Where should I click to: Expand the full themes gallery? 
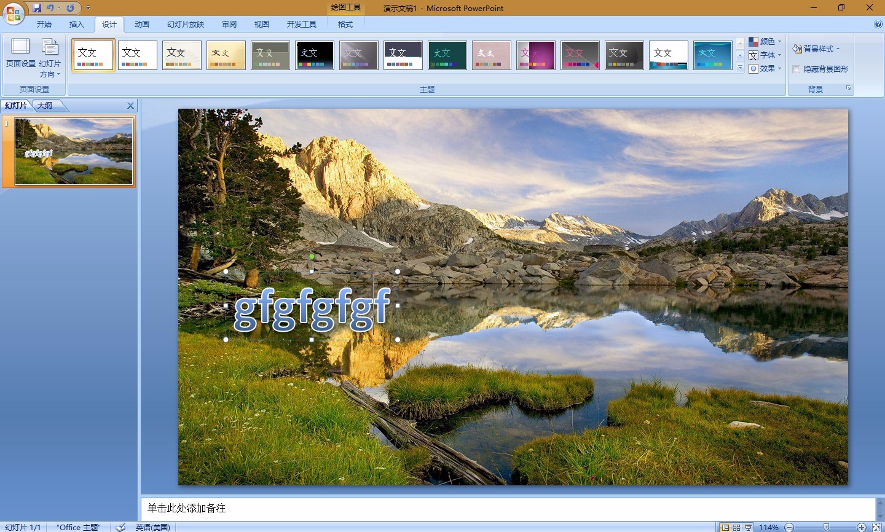(740, 68)
